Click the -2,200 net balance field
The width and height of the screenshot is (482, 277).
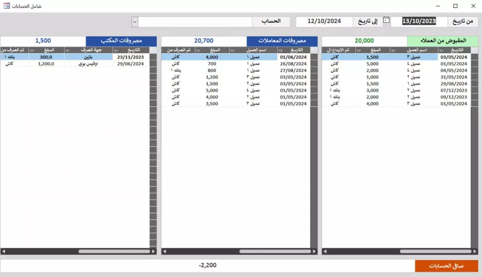click(x=207, y=265)
